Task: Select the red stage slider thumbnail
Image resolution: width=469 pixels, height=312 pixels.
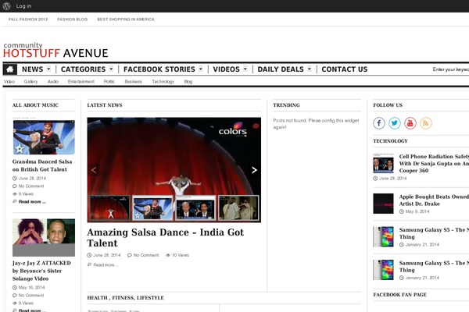Action: [x=109, y=207]
